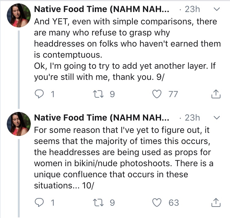This screenshot has height=218, width=230.
Task: Retweet the tweet ending in 10/
Action: pyautogui.click(x=100, y=202)
